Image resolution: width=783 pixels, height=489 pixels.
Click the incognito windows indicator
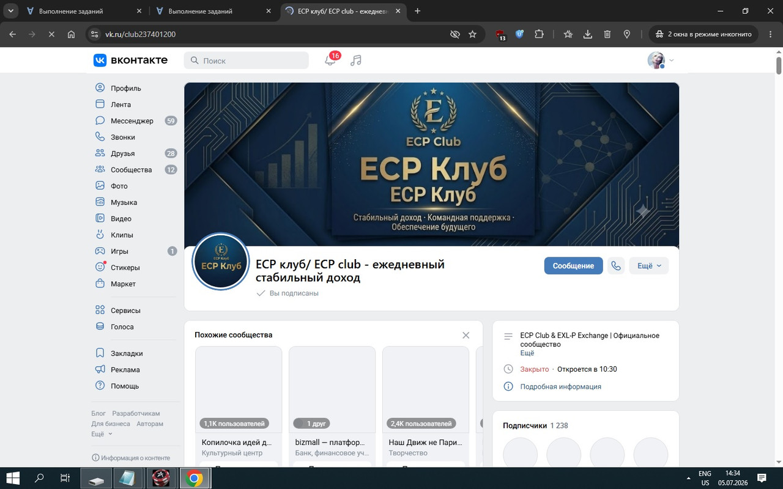704,34
